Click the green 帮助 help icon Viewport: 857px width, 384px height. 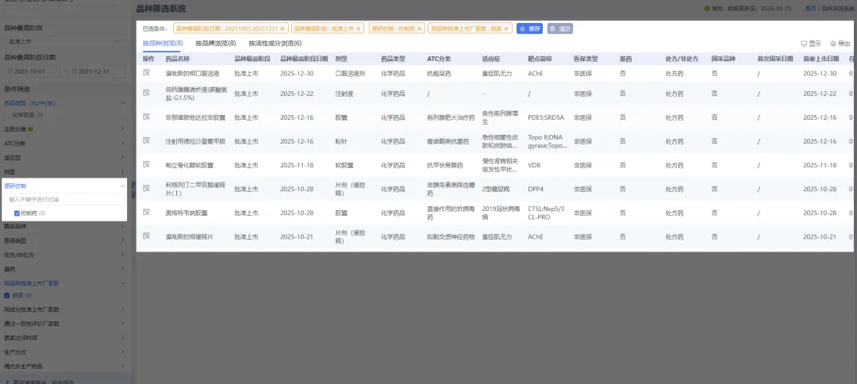707,8
